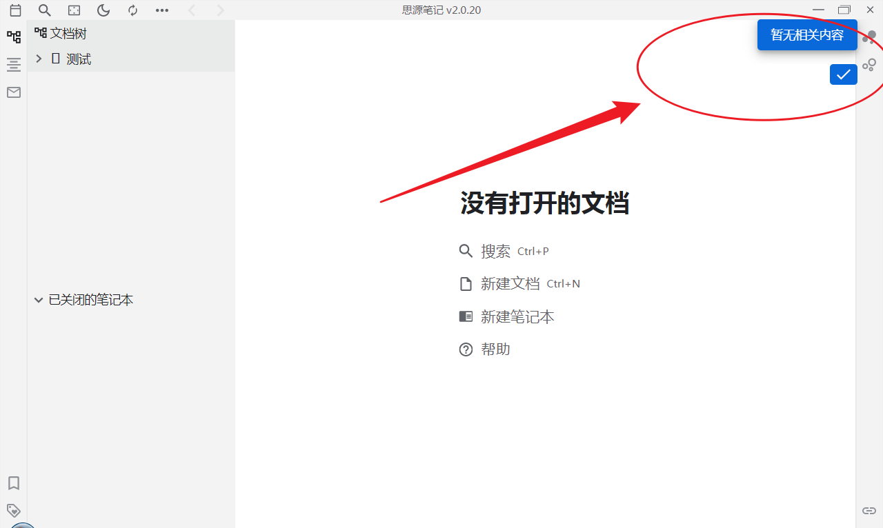Click the blue checkmark button
Viewport: 883px width, 528px height.
click(843, 74)
